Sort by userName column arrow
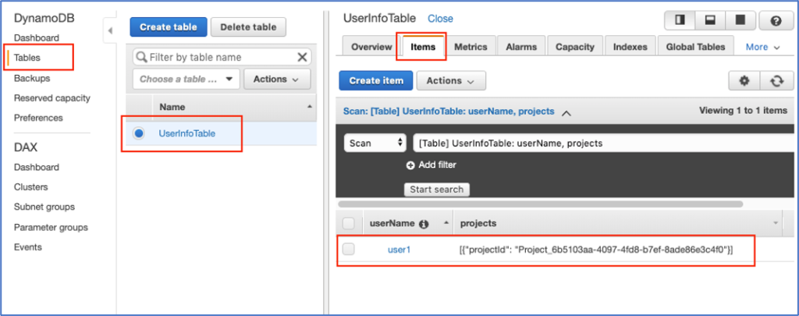799x316 pixels. click(447, 223)
